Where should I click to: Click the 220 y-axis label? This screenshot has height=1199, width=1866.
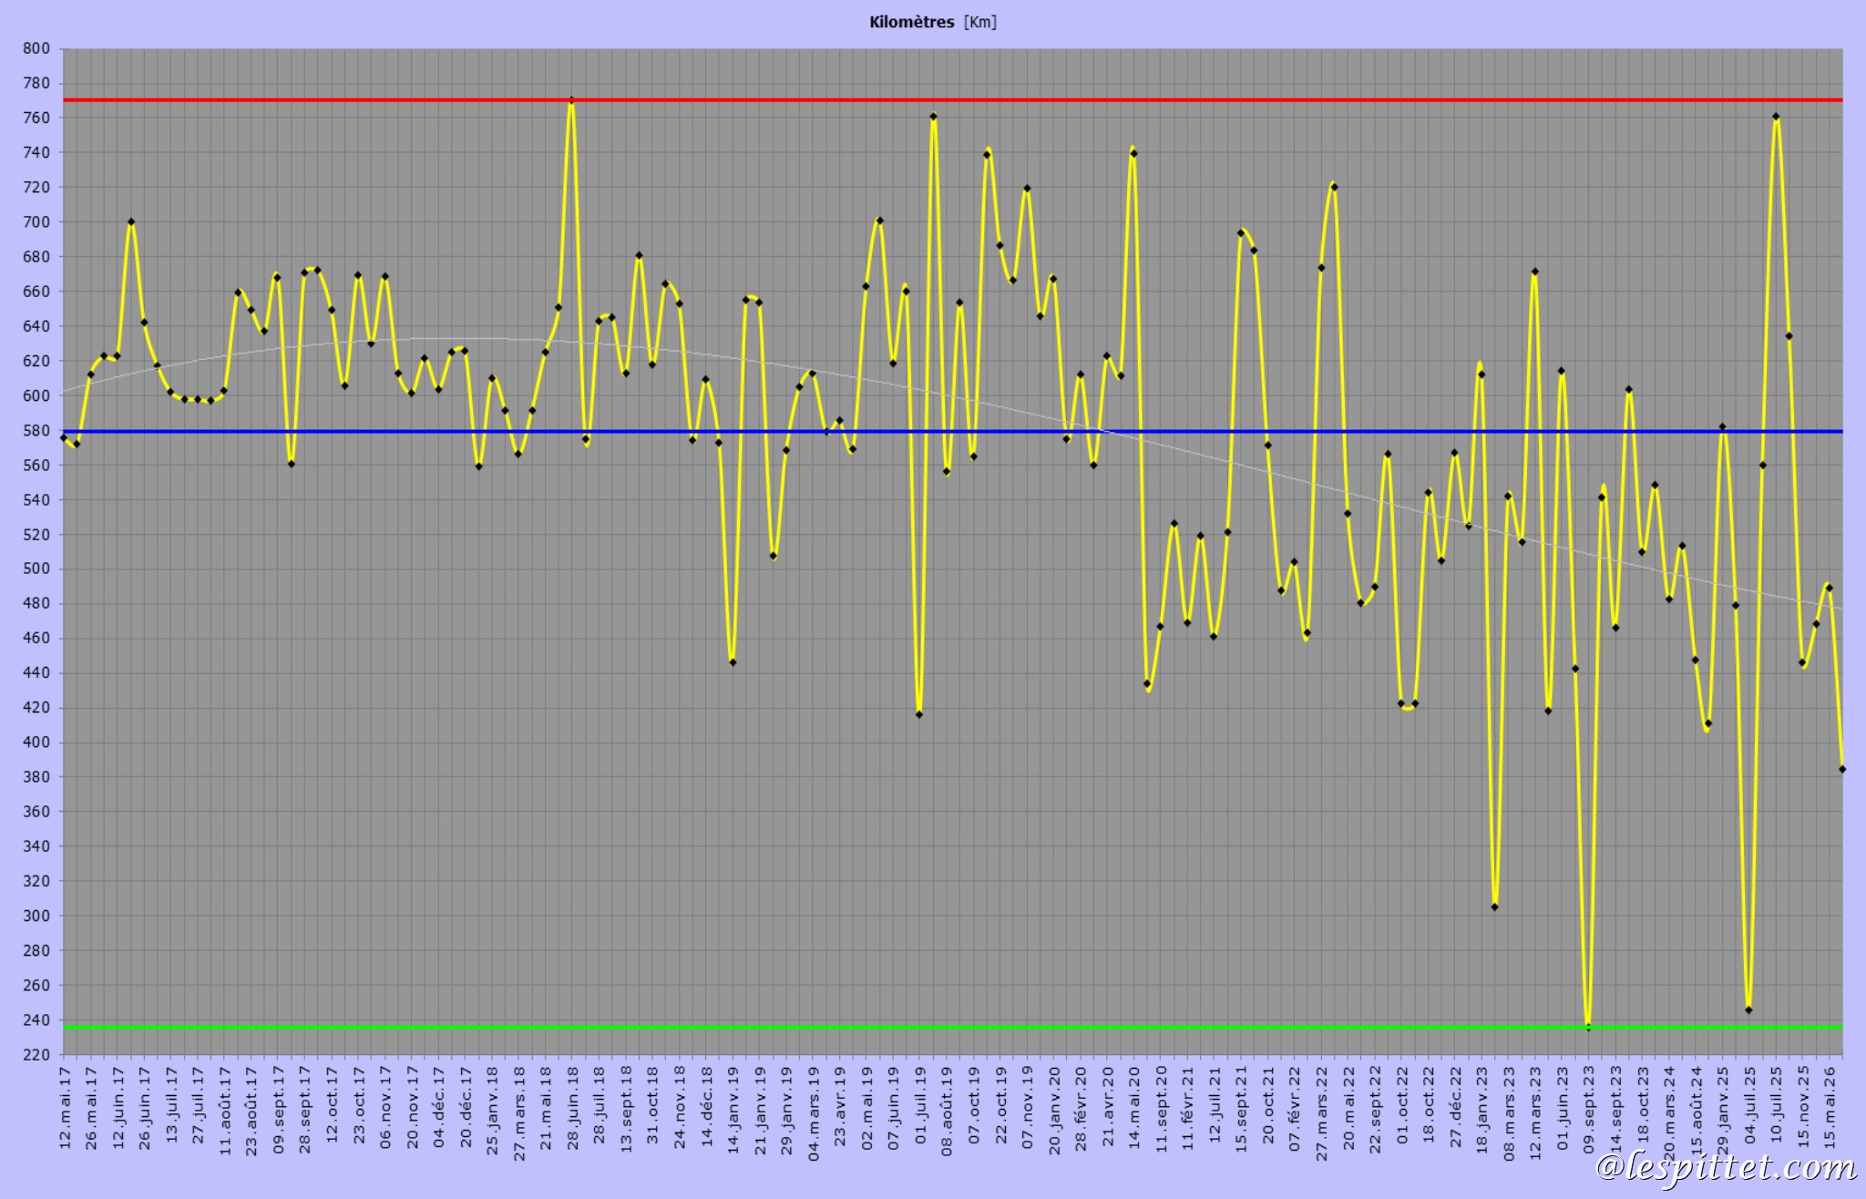(36, 1054)
